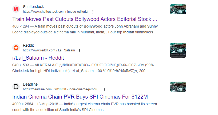The image size is (218, 115).
Task: Click the Shutterstock site name label
Action: (33, 7)
